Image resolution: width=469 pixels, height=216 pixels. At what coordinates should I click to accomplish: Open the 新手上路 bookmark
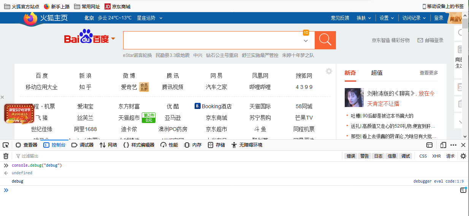[57, 6]
